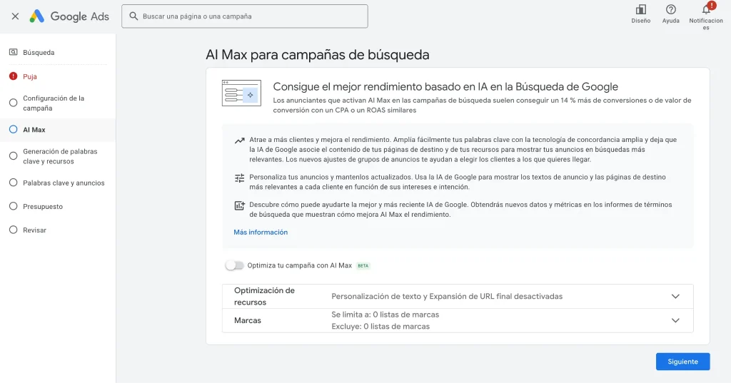
Task: Open the Revisar step
Action: (x=34, y=230)
